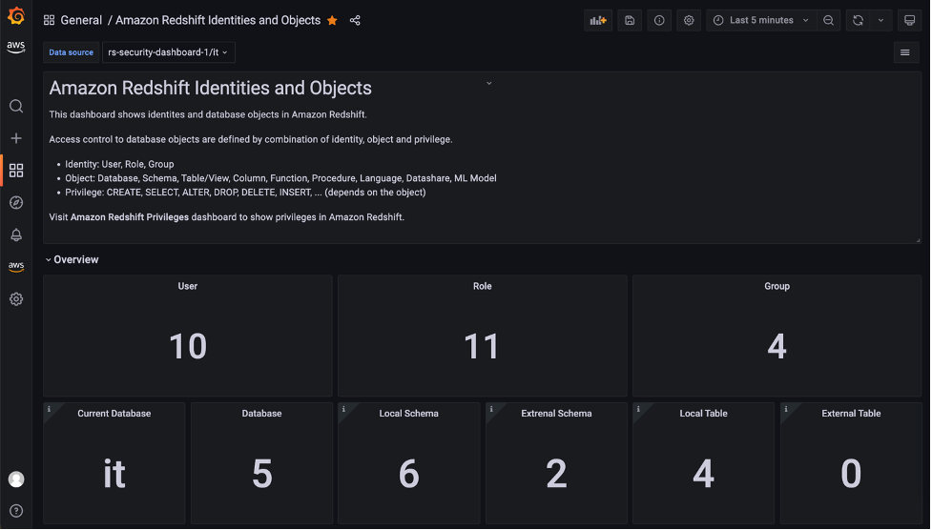The height and width of the screenshot is (530, 932).
Task: Click the Data source variable label
Action: click(x=71, y=52)
